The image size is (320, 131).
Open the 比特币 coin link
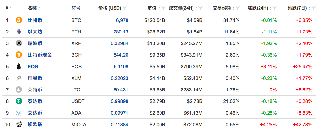tap(35, 20)
